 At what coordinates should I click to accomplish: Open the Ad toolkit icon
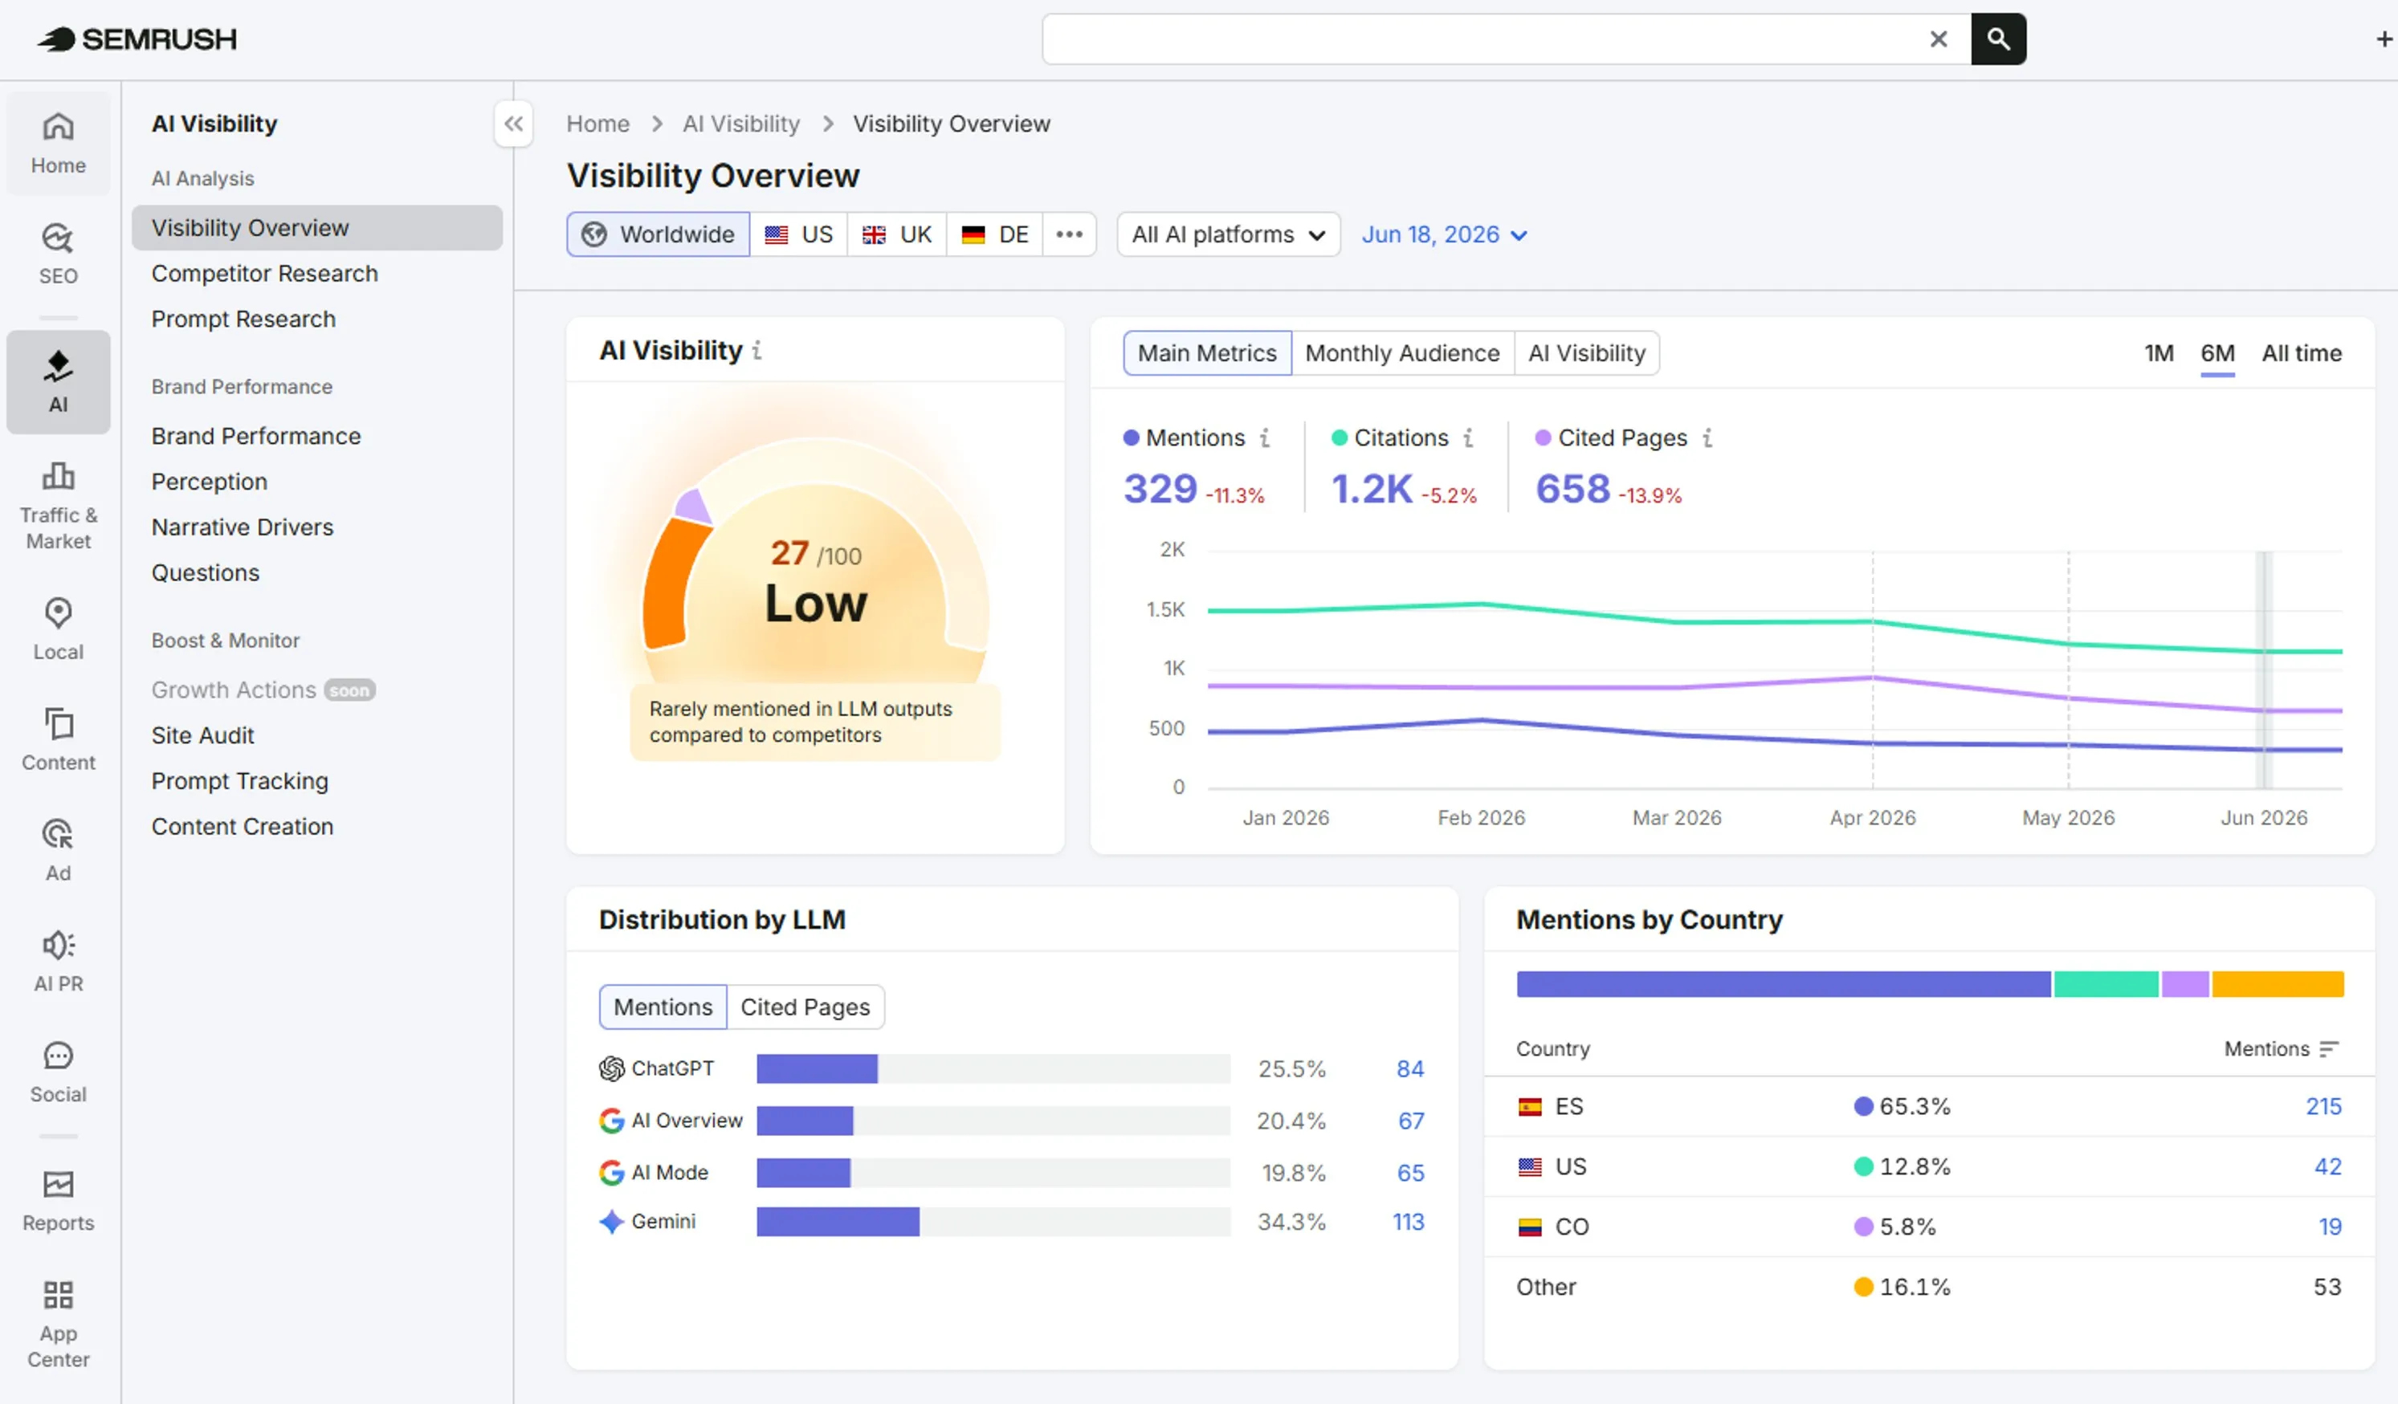(58, 849)
